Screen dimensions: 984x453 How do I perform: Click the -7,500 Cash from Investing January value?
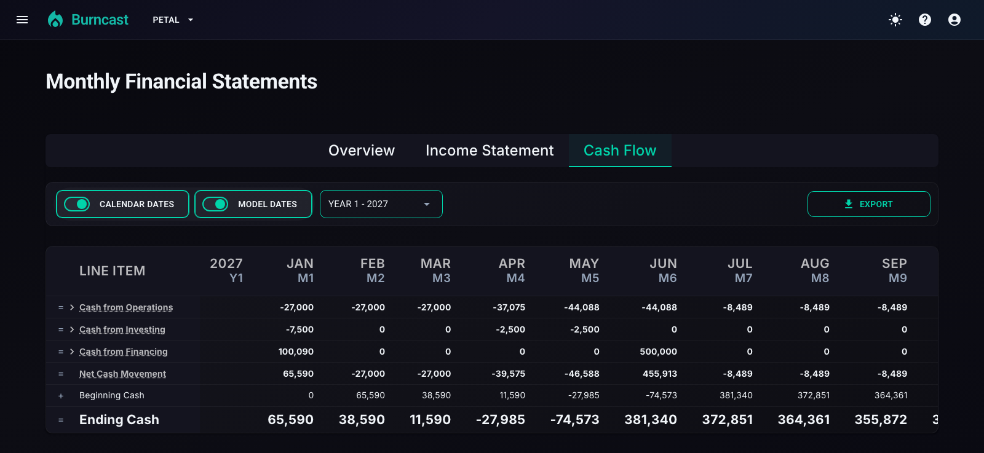click(300, 329)
